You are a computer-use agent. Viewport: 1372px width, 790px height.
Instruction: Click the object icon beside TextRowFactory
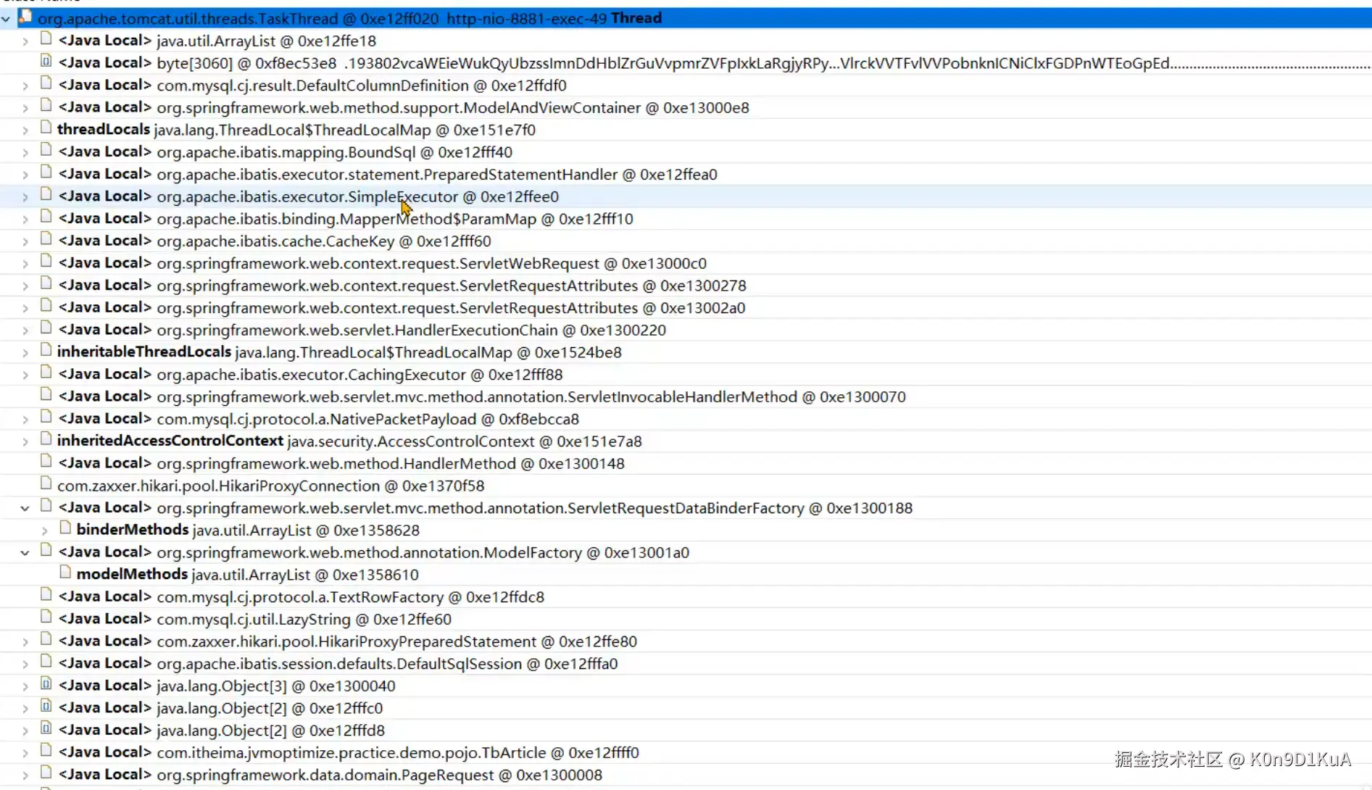click(46, 594)
